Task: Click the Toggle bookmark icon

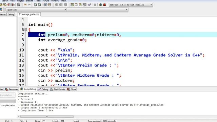Action: point(65,5)
